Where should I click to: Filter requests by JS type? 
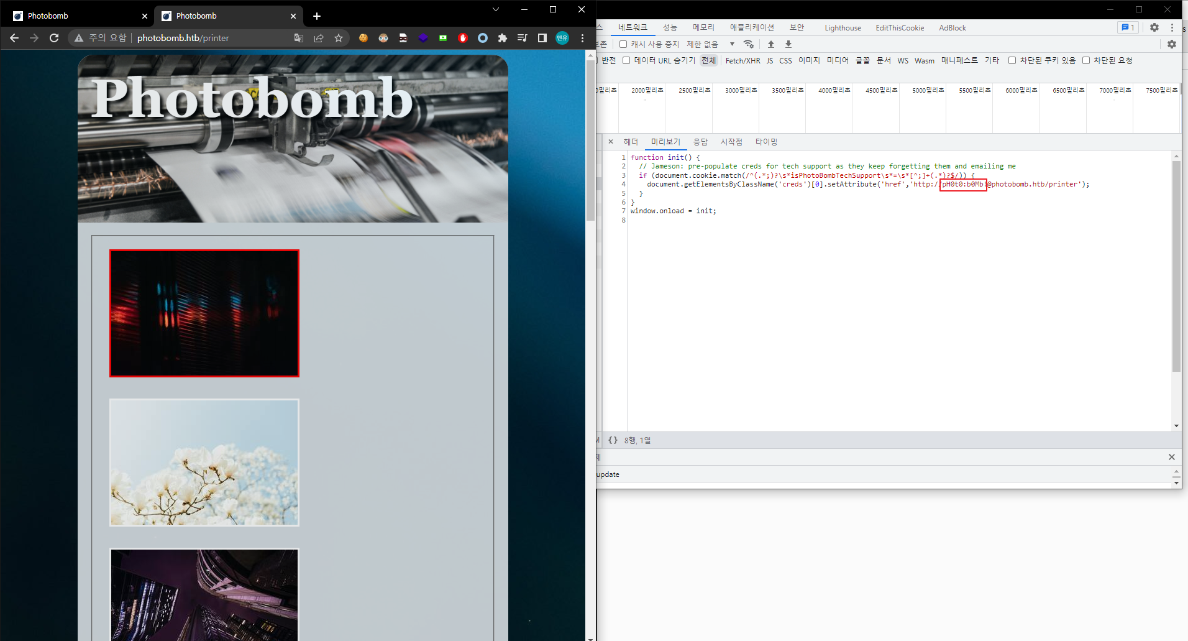tap(770, 60)
